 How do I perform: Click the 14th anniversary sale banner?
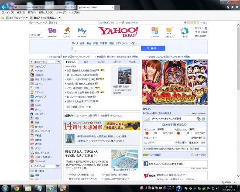pos(102,125)
